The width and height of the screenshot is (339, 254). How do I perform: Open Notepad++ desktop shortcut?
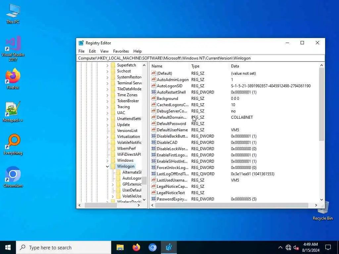pos(13,111)
